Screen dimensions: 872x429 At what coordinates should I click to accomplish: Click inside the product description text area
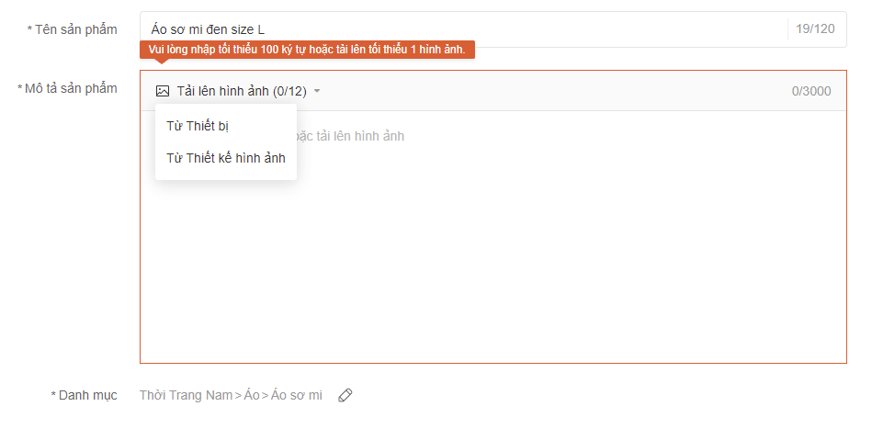(551, 257)
